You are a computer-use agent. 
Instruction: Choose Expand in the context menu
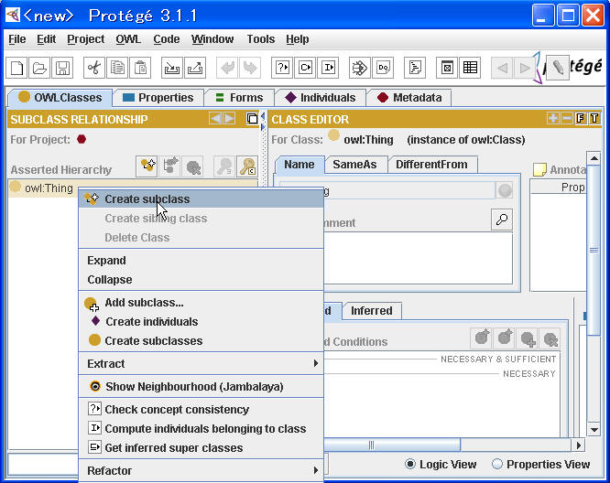[x=107, y=261]
